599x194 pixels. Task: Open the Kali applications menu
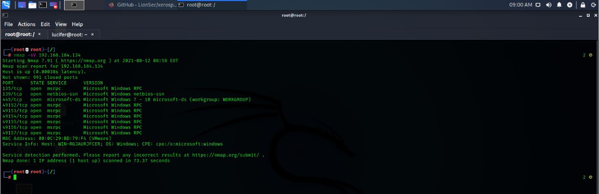[x=6, y=5]
